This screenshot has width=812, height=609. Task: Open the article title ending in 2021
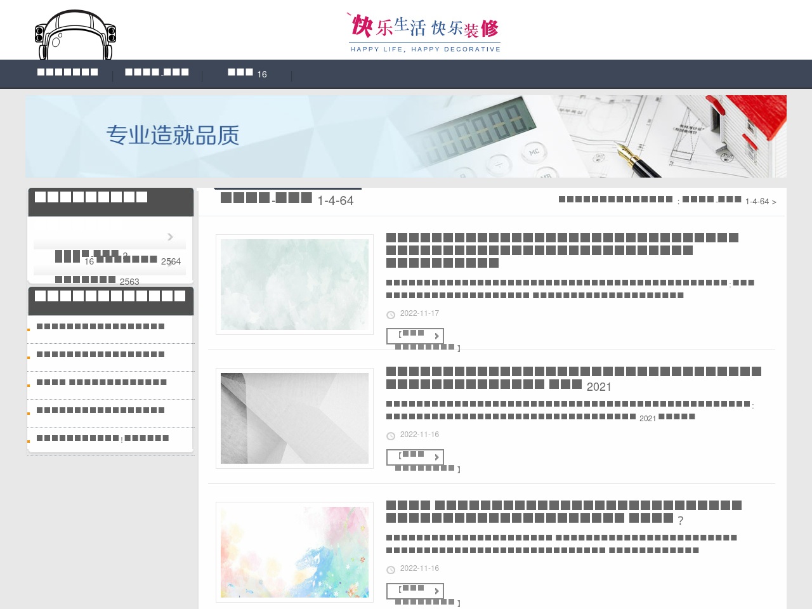pos(573,378)
